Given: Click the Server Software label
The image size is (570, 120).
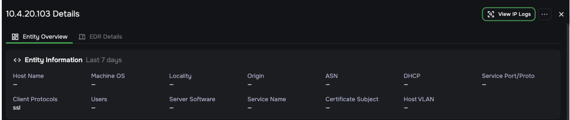Looking at the screenshot, I should pos(192,99).
